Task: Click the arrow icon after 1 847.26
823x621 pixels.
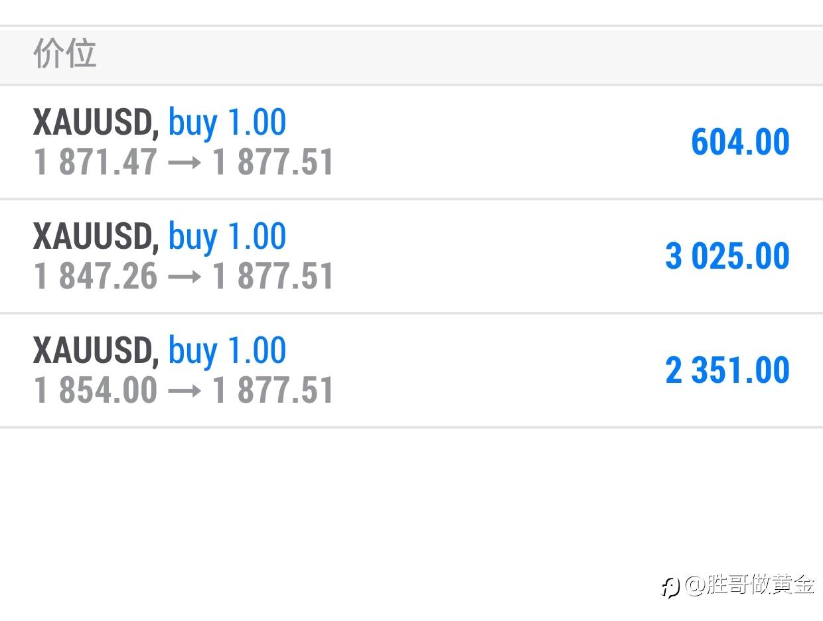Action: [x=185, y=277]
